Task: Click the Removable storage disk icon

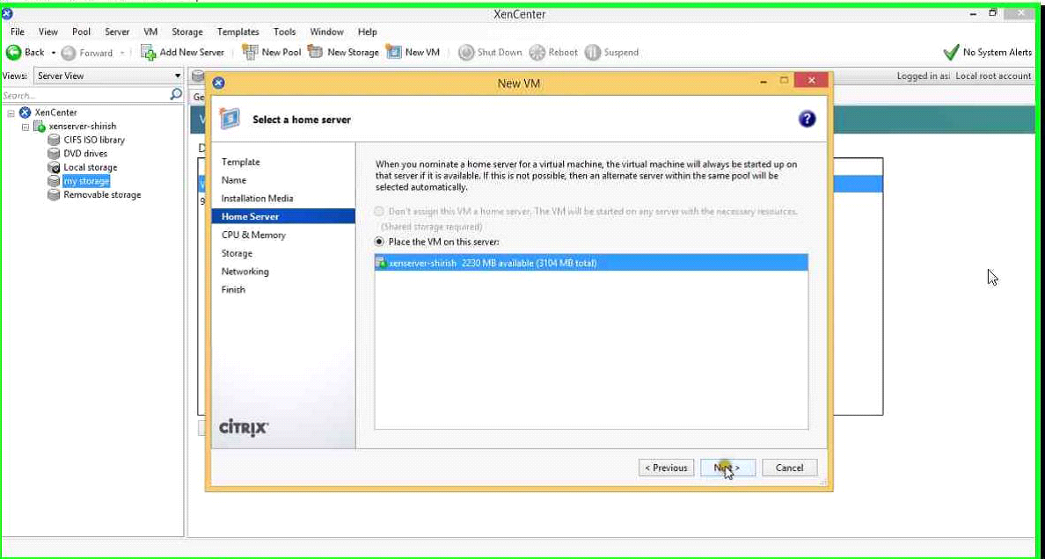Action: coord(54,194)
